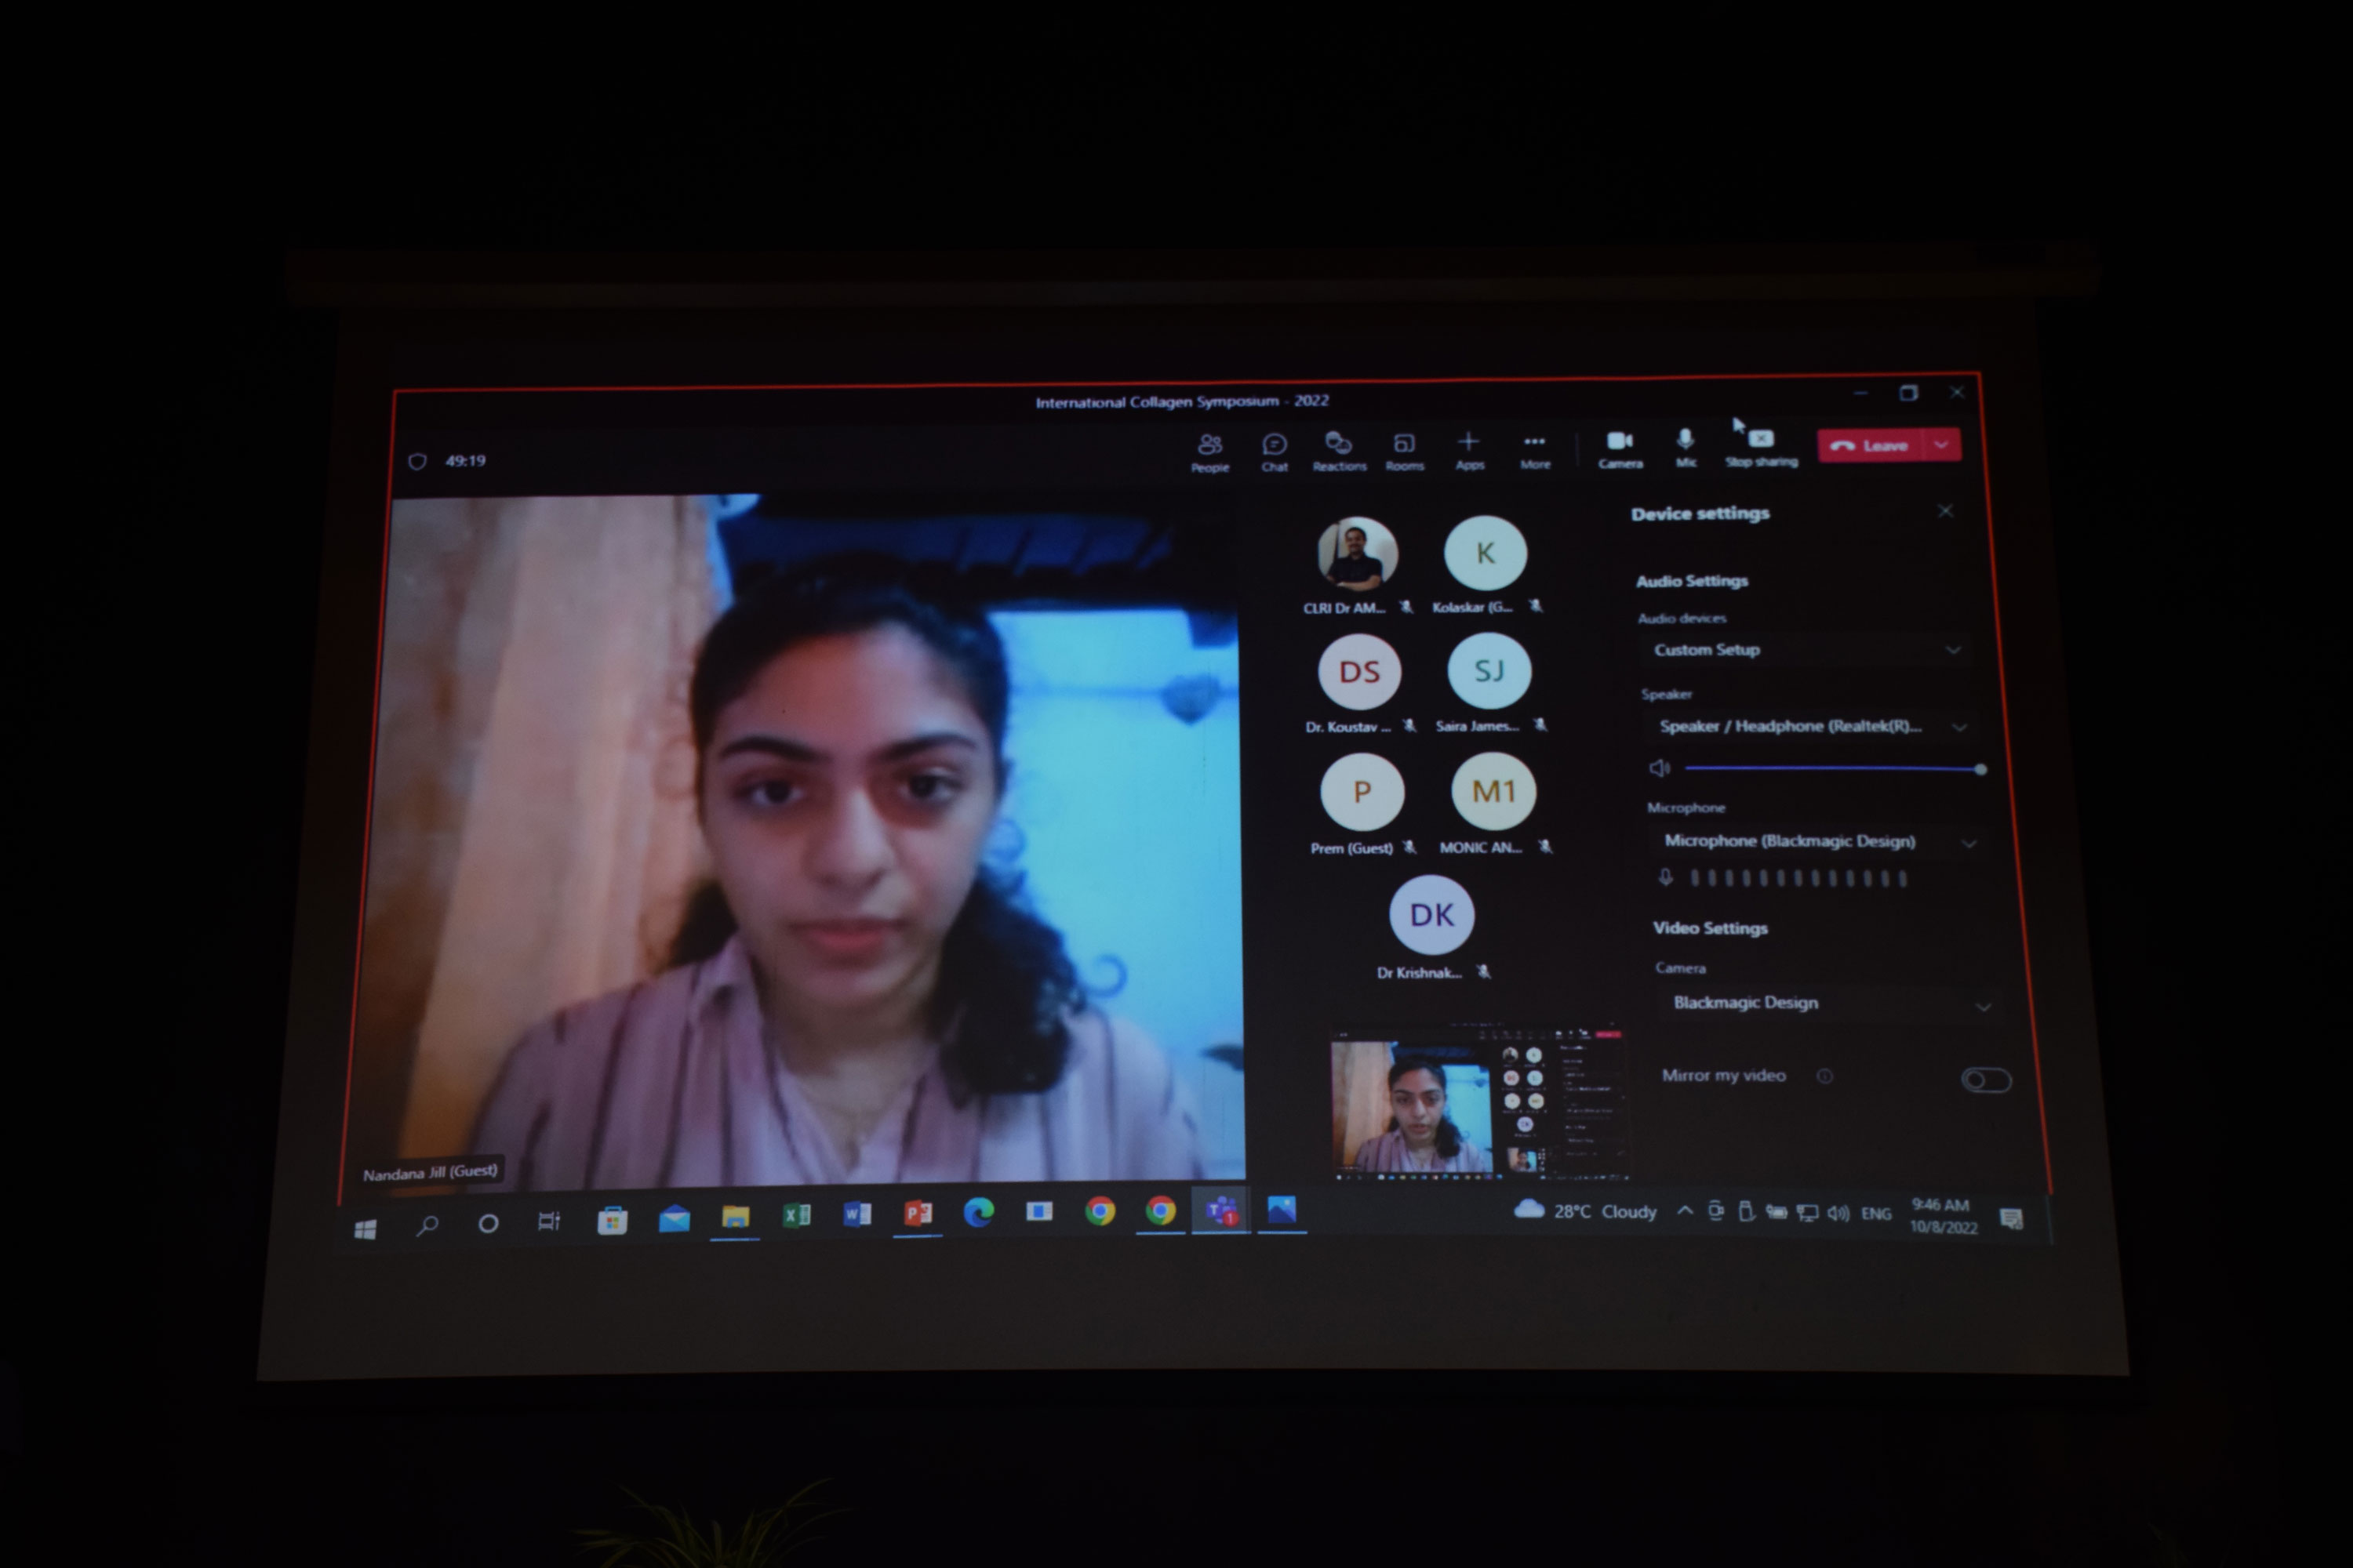The height and width of the screenshot is (1568, 2353).
Task: Toggle Mirror my video switch
Action: tap(1985, 1080)
